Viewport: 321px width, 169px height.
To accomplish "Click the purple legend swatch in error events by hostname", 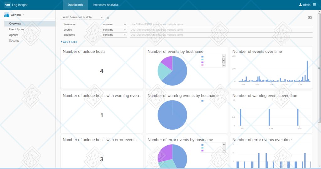I will pyautogui.click(x=203, y=151).
